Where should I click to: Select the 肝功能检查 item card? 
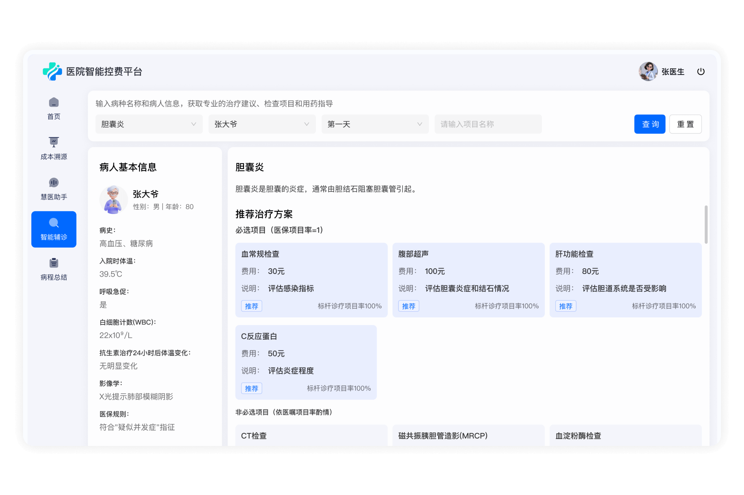(x=625, y=279)
